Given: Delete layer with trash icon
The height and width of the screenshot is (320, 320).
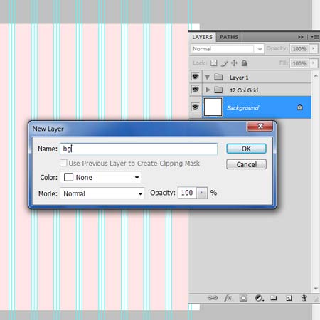Looking at the screenshot, I should 304,298.
